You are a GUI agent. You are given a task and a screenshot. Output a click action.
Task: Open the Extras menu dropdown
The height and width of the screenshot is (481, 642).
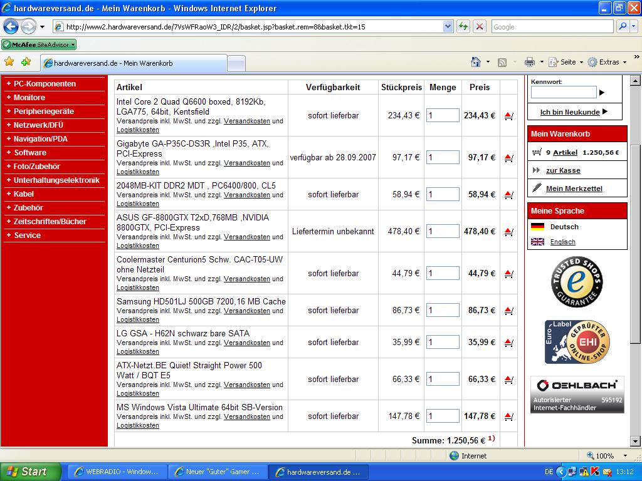(x=625, y=62)
